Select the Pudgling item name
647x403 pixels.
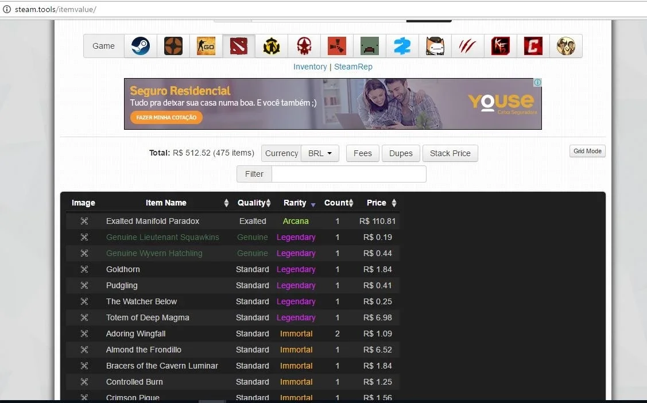tap(122, 285)
